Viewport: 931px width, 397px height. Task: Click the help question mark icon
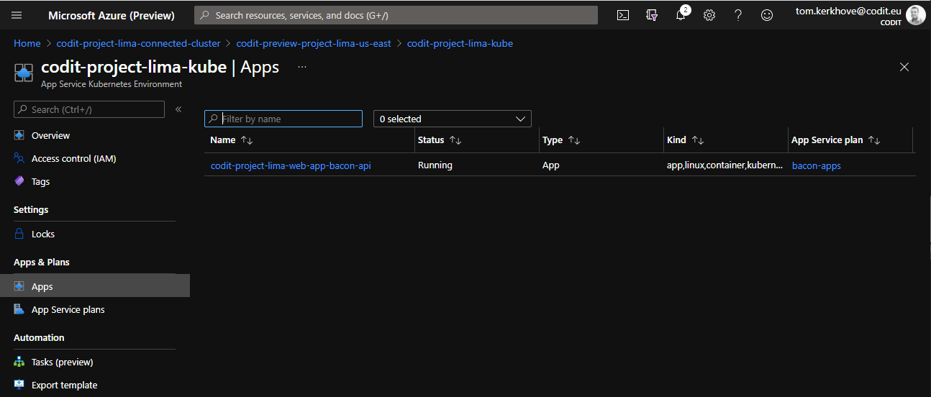738,15
